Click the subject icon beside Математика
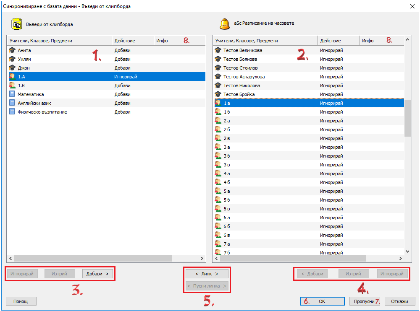This screenshot has width=420, height=311. tap(12, 94)
